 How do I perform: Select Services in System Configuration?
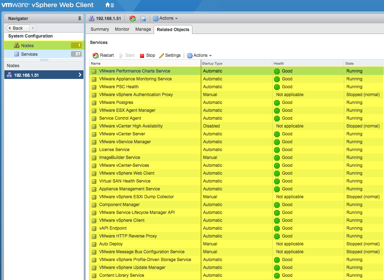click(x=29, y=54)
